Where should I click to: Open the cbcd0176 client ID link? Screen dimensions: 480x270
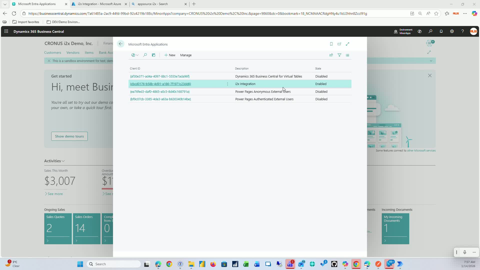click(160, 84)
